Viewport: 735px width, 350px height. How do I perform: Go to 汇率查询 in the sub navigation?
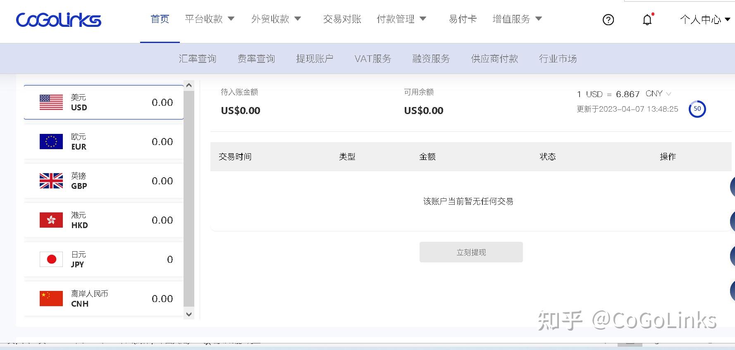[198, 58]
